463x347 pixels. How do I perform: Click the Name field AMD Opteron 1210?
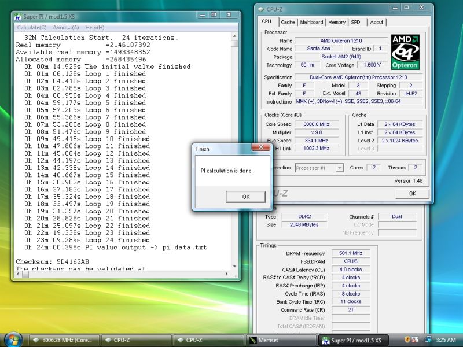(341, 40)
